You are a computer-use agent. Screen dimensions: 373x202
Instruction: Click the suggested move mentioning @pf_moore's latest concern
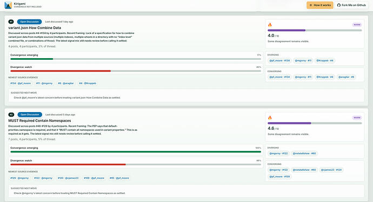[67, 97]
